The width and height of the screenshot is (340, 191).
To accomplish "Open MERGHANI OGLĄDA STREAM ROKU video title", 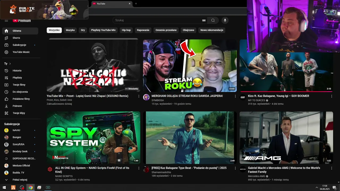I will point(187,96).
